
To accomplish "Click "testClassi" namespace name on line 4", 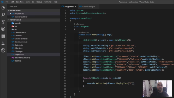I will click(86, 19).
